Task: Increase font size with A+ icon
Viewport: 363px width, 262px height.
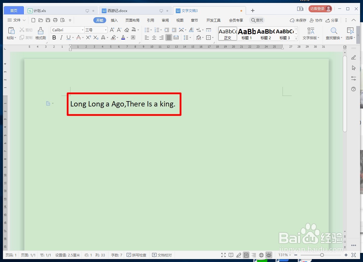Action: (112, 30)
